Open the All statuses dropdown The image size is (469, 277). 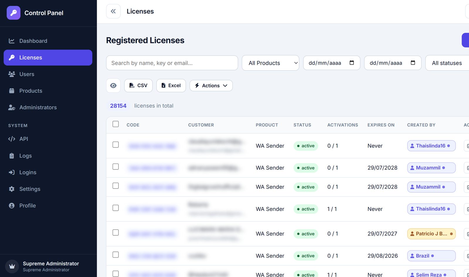[447, 63]
